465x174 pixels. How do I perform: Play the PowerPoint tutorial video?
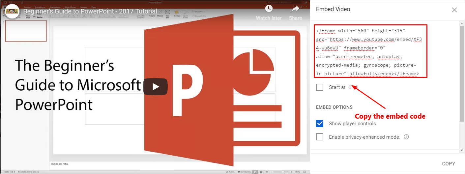pos(156,87)
